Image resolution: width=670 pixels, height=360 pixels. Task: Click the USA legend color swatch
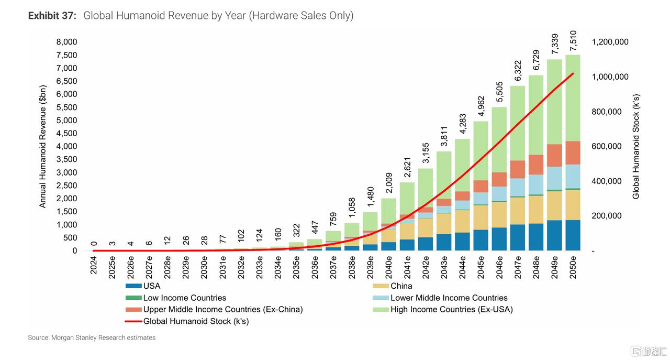[x=133, y=286]
